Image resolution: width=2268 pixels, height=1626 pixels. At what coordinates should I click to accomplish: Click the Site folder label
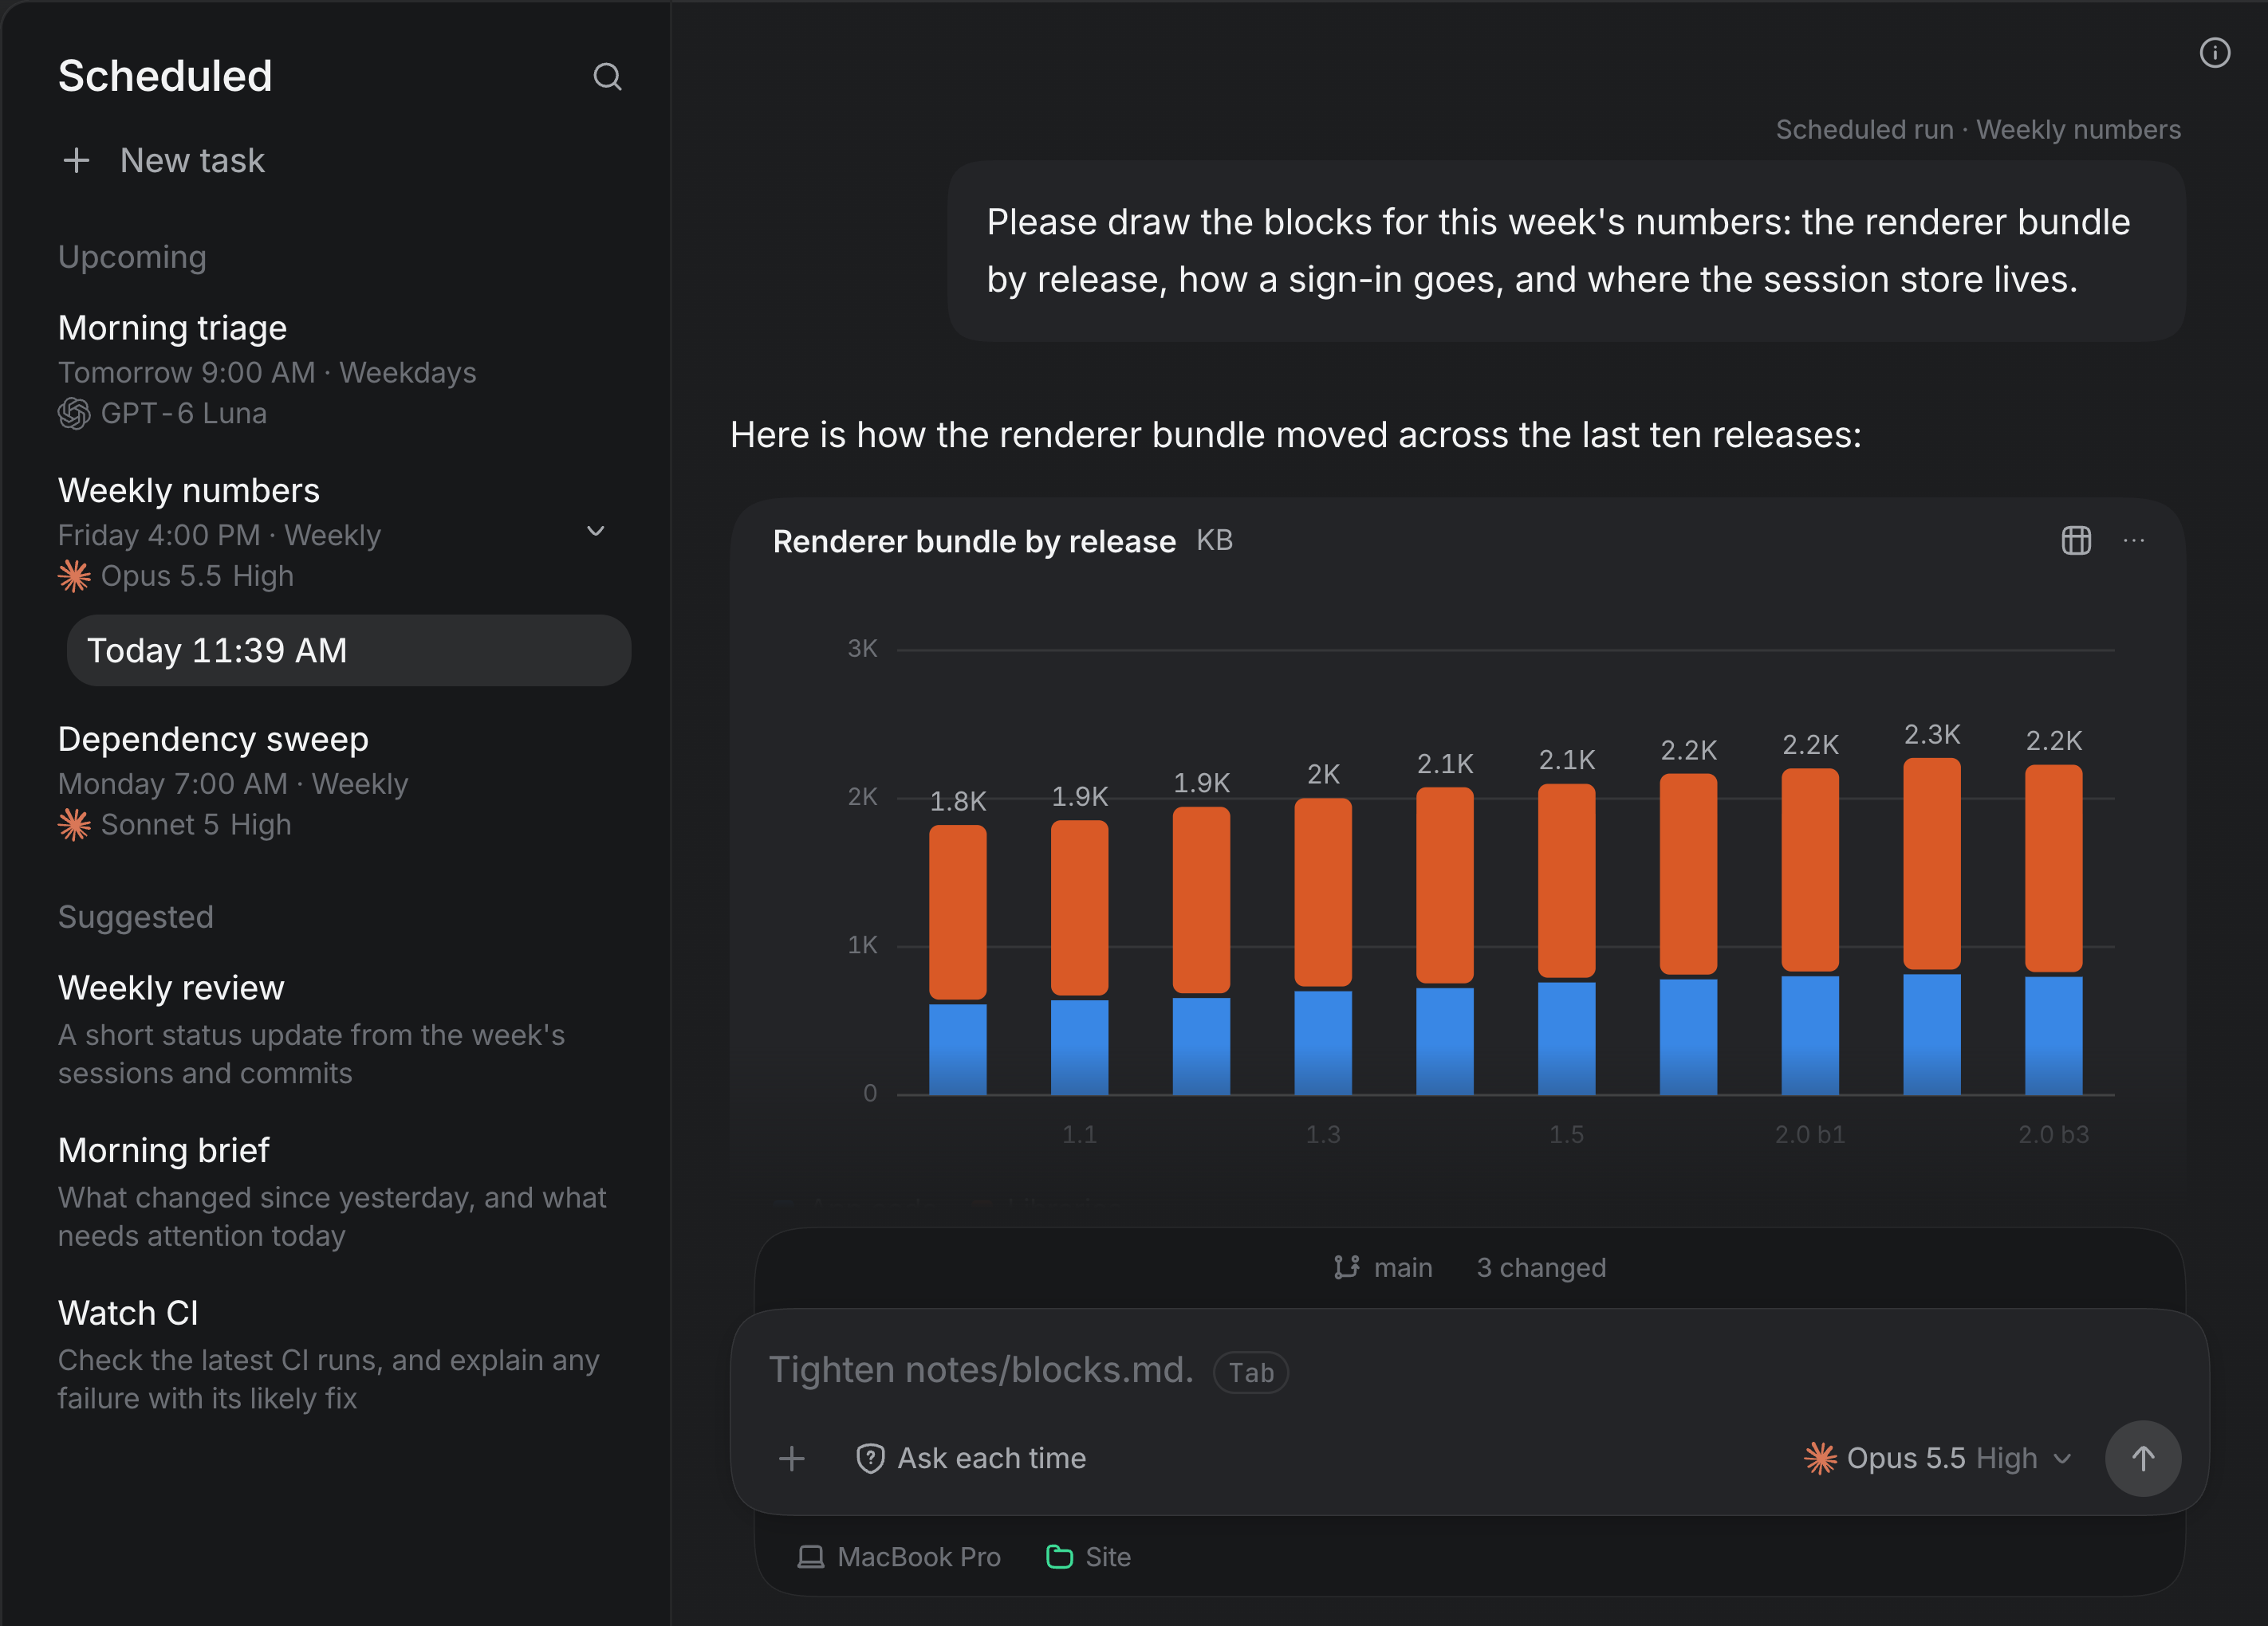coord(1108,1557)
